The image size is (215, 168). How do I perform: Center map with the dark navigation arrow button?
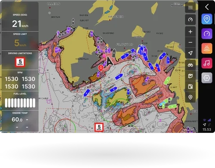click(190, 53)
